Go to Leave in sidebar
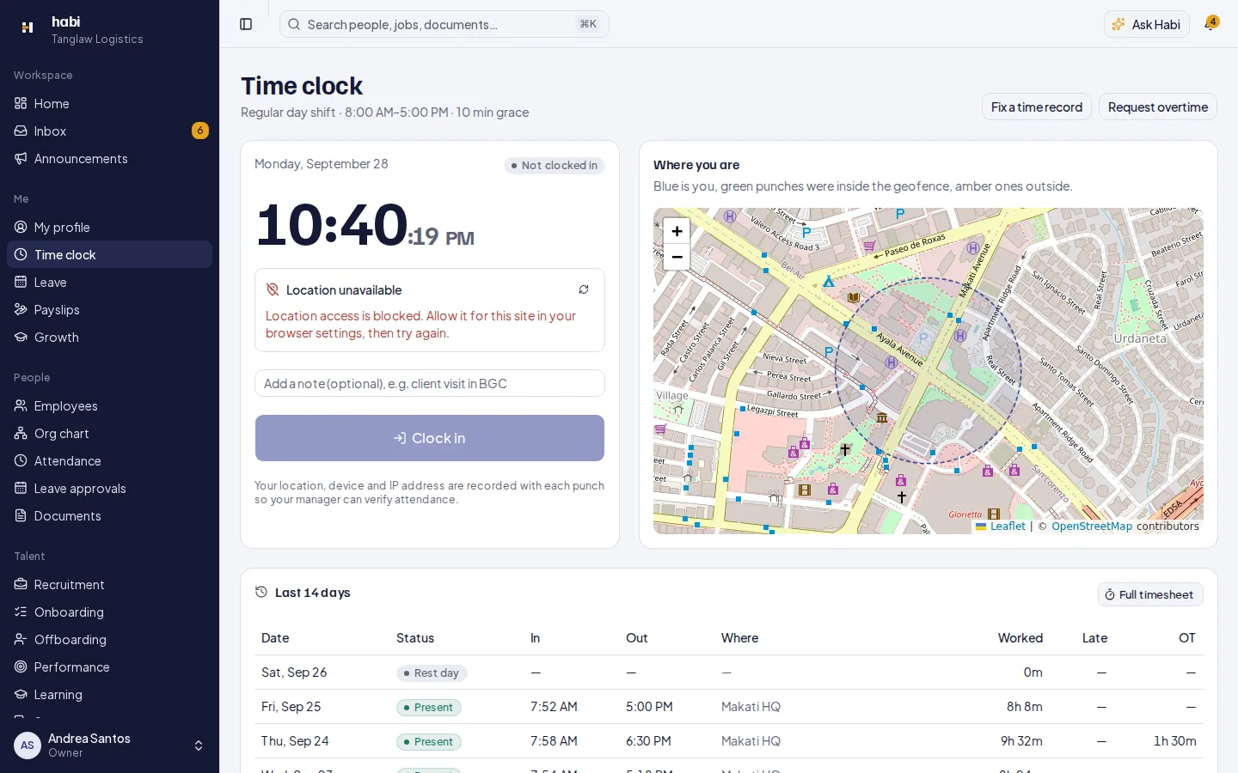Screen dimensions: 1238x773 point(109,282)
